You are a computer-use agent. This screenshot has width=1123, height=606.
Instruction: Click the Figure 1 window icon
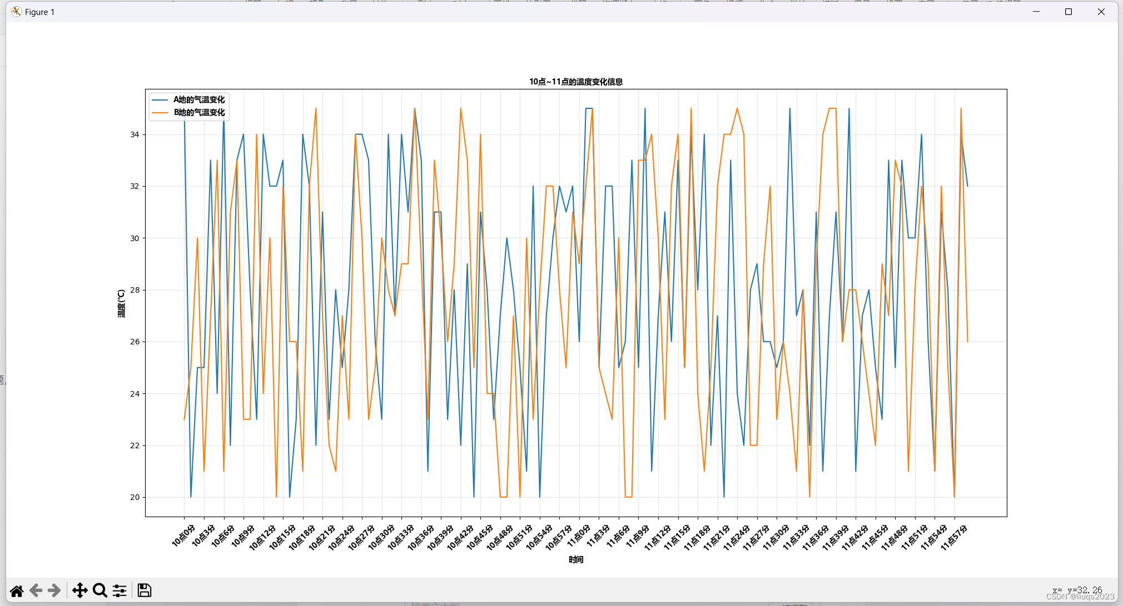[x=17, y=12]
